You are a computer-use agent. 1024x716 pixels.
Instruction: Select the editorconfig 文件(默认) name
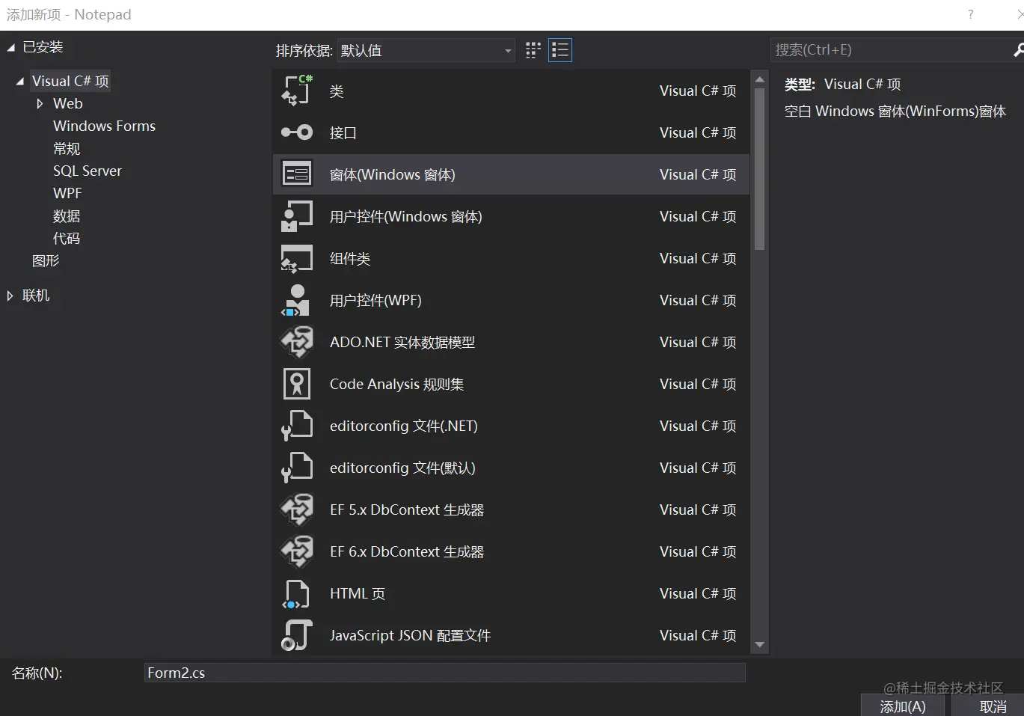(402, 468)
